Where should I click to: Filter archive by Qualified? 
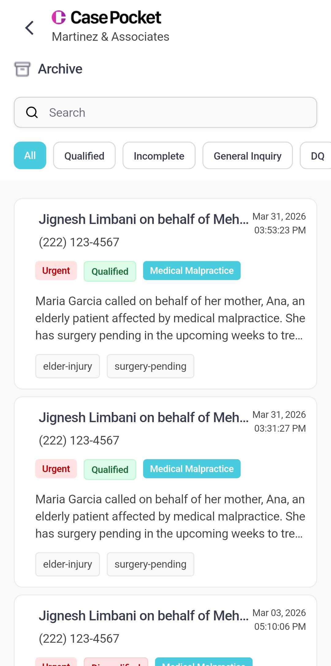pos(84,155)
